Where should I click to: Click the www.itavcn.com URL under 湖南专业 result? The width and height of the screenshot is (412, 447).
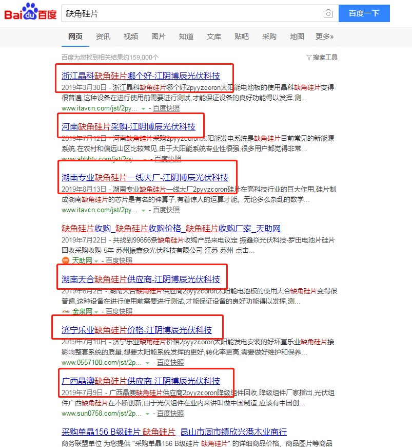click(100, 210)
